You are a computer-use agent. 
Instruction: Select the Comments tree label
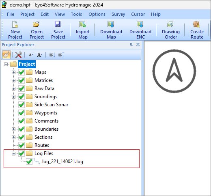46,121
